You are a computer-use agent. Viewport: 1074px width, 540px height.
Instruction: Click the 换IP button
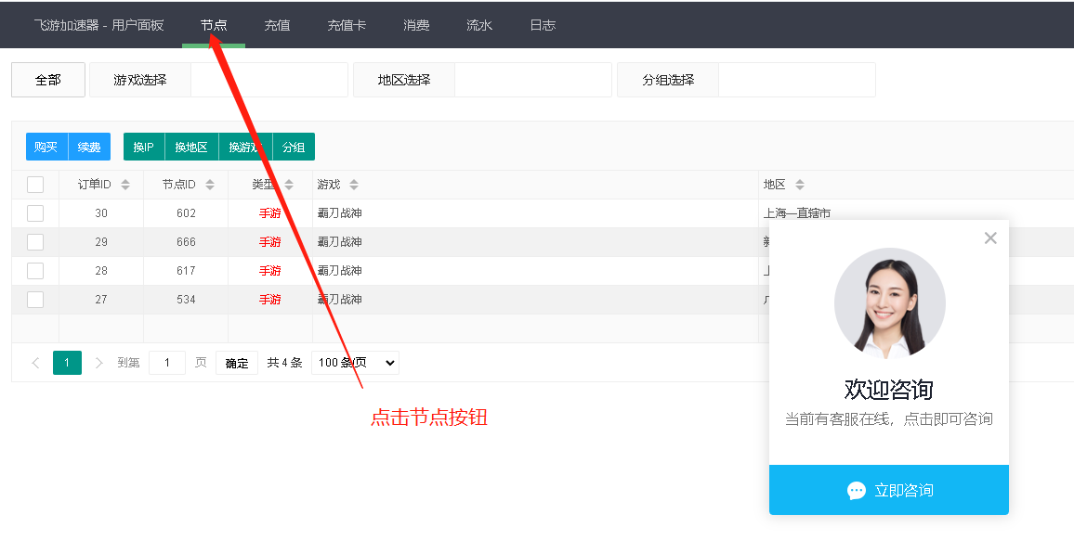pyautogui.click(x=144, y=147)
